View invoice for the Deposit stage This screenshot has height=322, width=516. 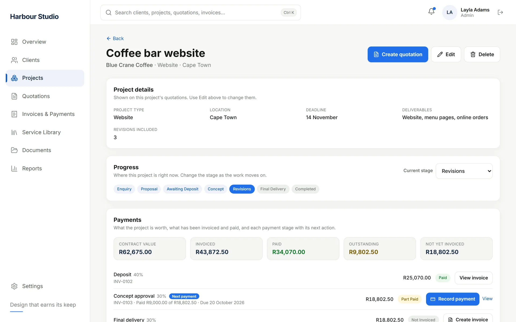(x=474, y=278)
